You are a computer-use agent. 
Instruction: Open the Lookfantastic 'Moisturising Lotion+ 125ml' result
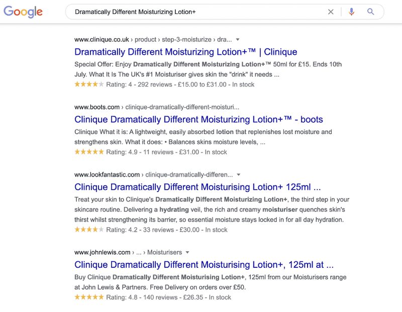197,187
